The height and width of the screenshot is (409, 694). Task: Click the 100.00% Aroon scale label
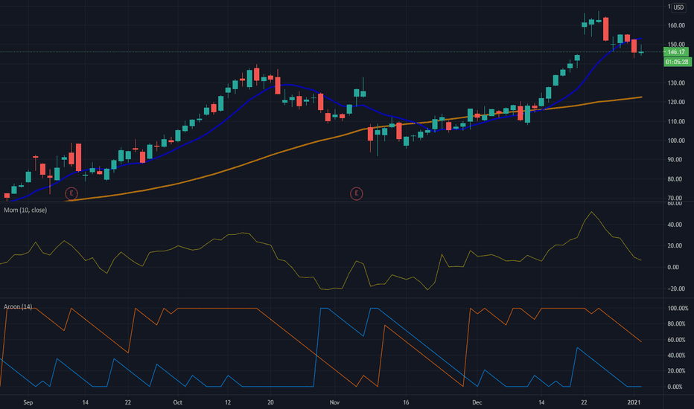tap(678, 308)
